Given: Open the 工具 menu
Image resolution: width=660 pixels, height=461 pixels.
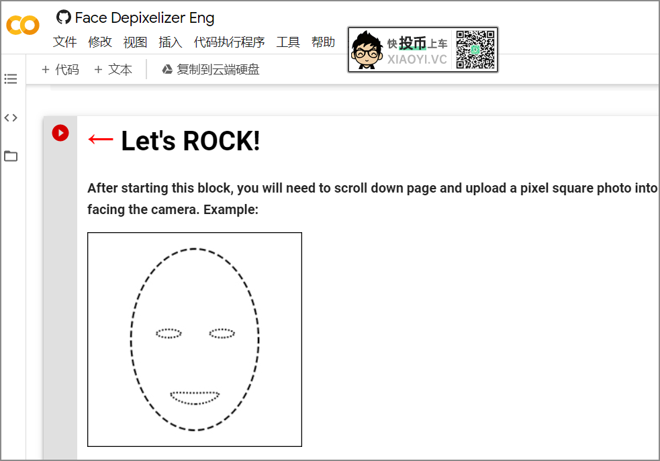Looking at the screenshot, I should coord(288,42).
